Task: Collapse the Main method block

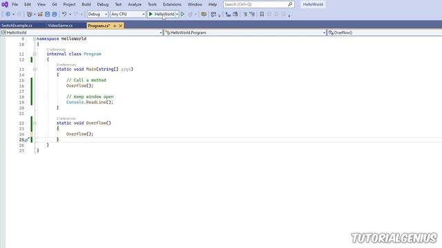Action: [35, 69]
